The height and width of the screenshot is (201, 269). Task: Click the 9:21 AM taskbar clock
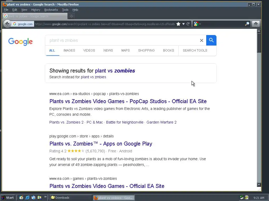(x=259, y=198)
